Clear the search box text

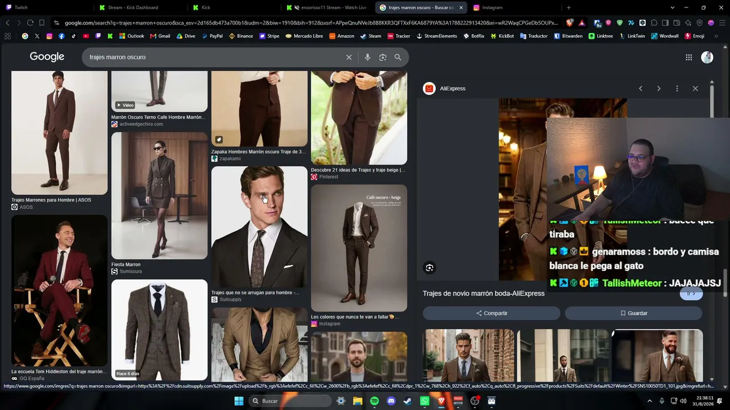(x=349, y=58)
